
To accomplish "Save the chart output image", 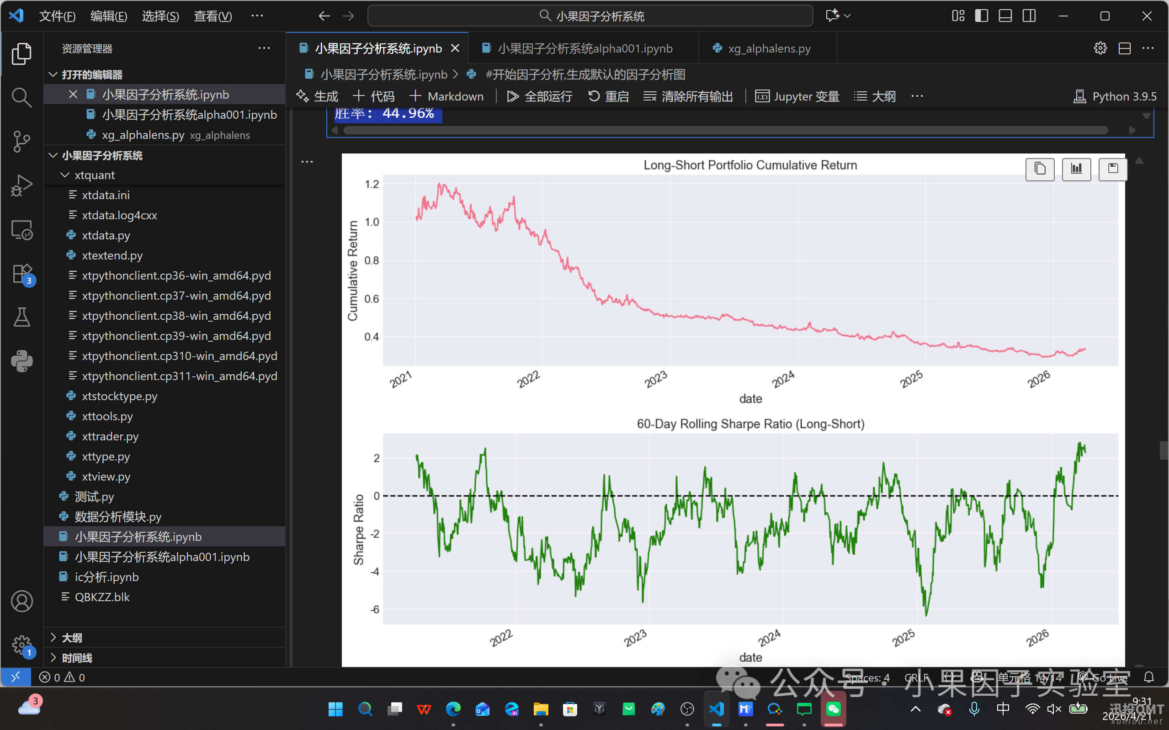I will point(1112,169).
